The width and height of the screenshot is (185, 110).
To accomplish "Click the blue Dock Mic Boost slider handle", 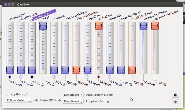I will point(121,70).
